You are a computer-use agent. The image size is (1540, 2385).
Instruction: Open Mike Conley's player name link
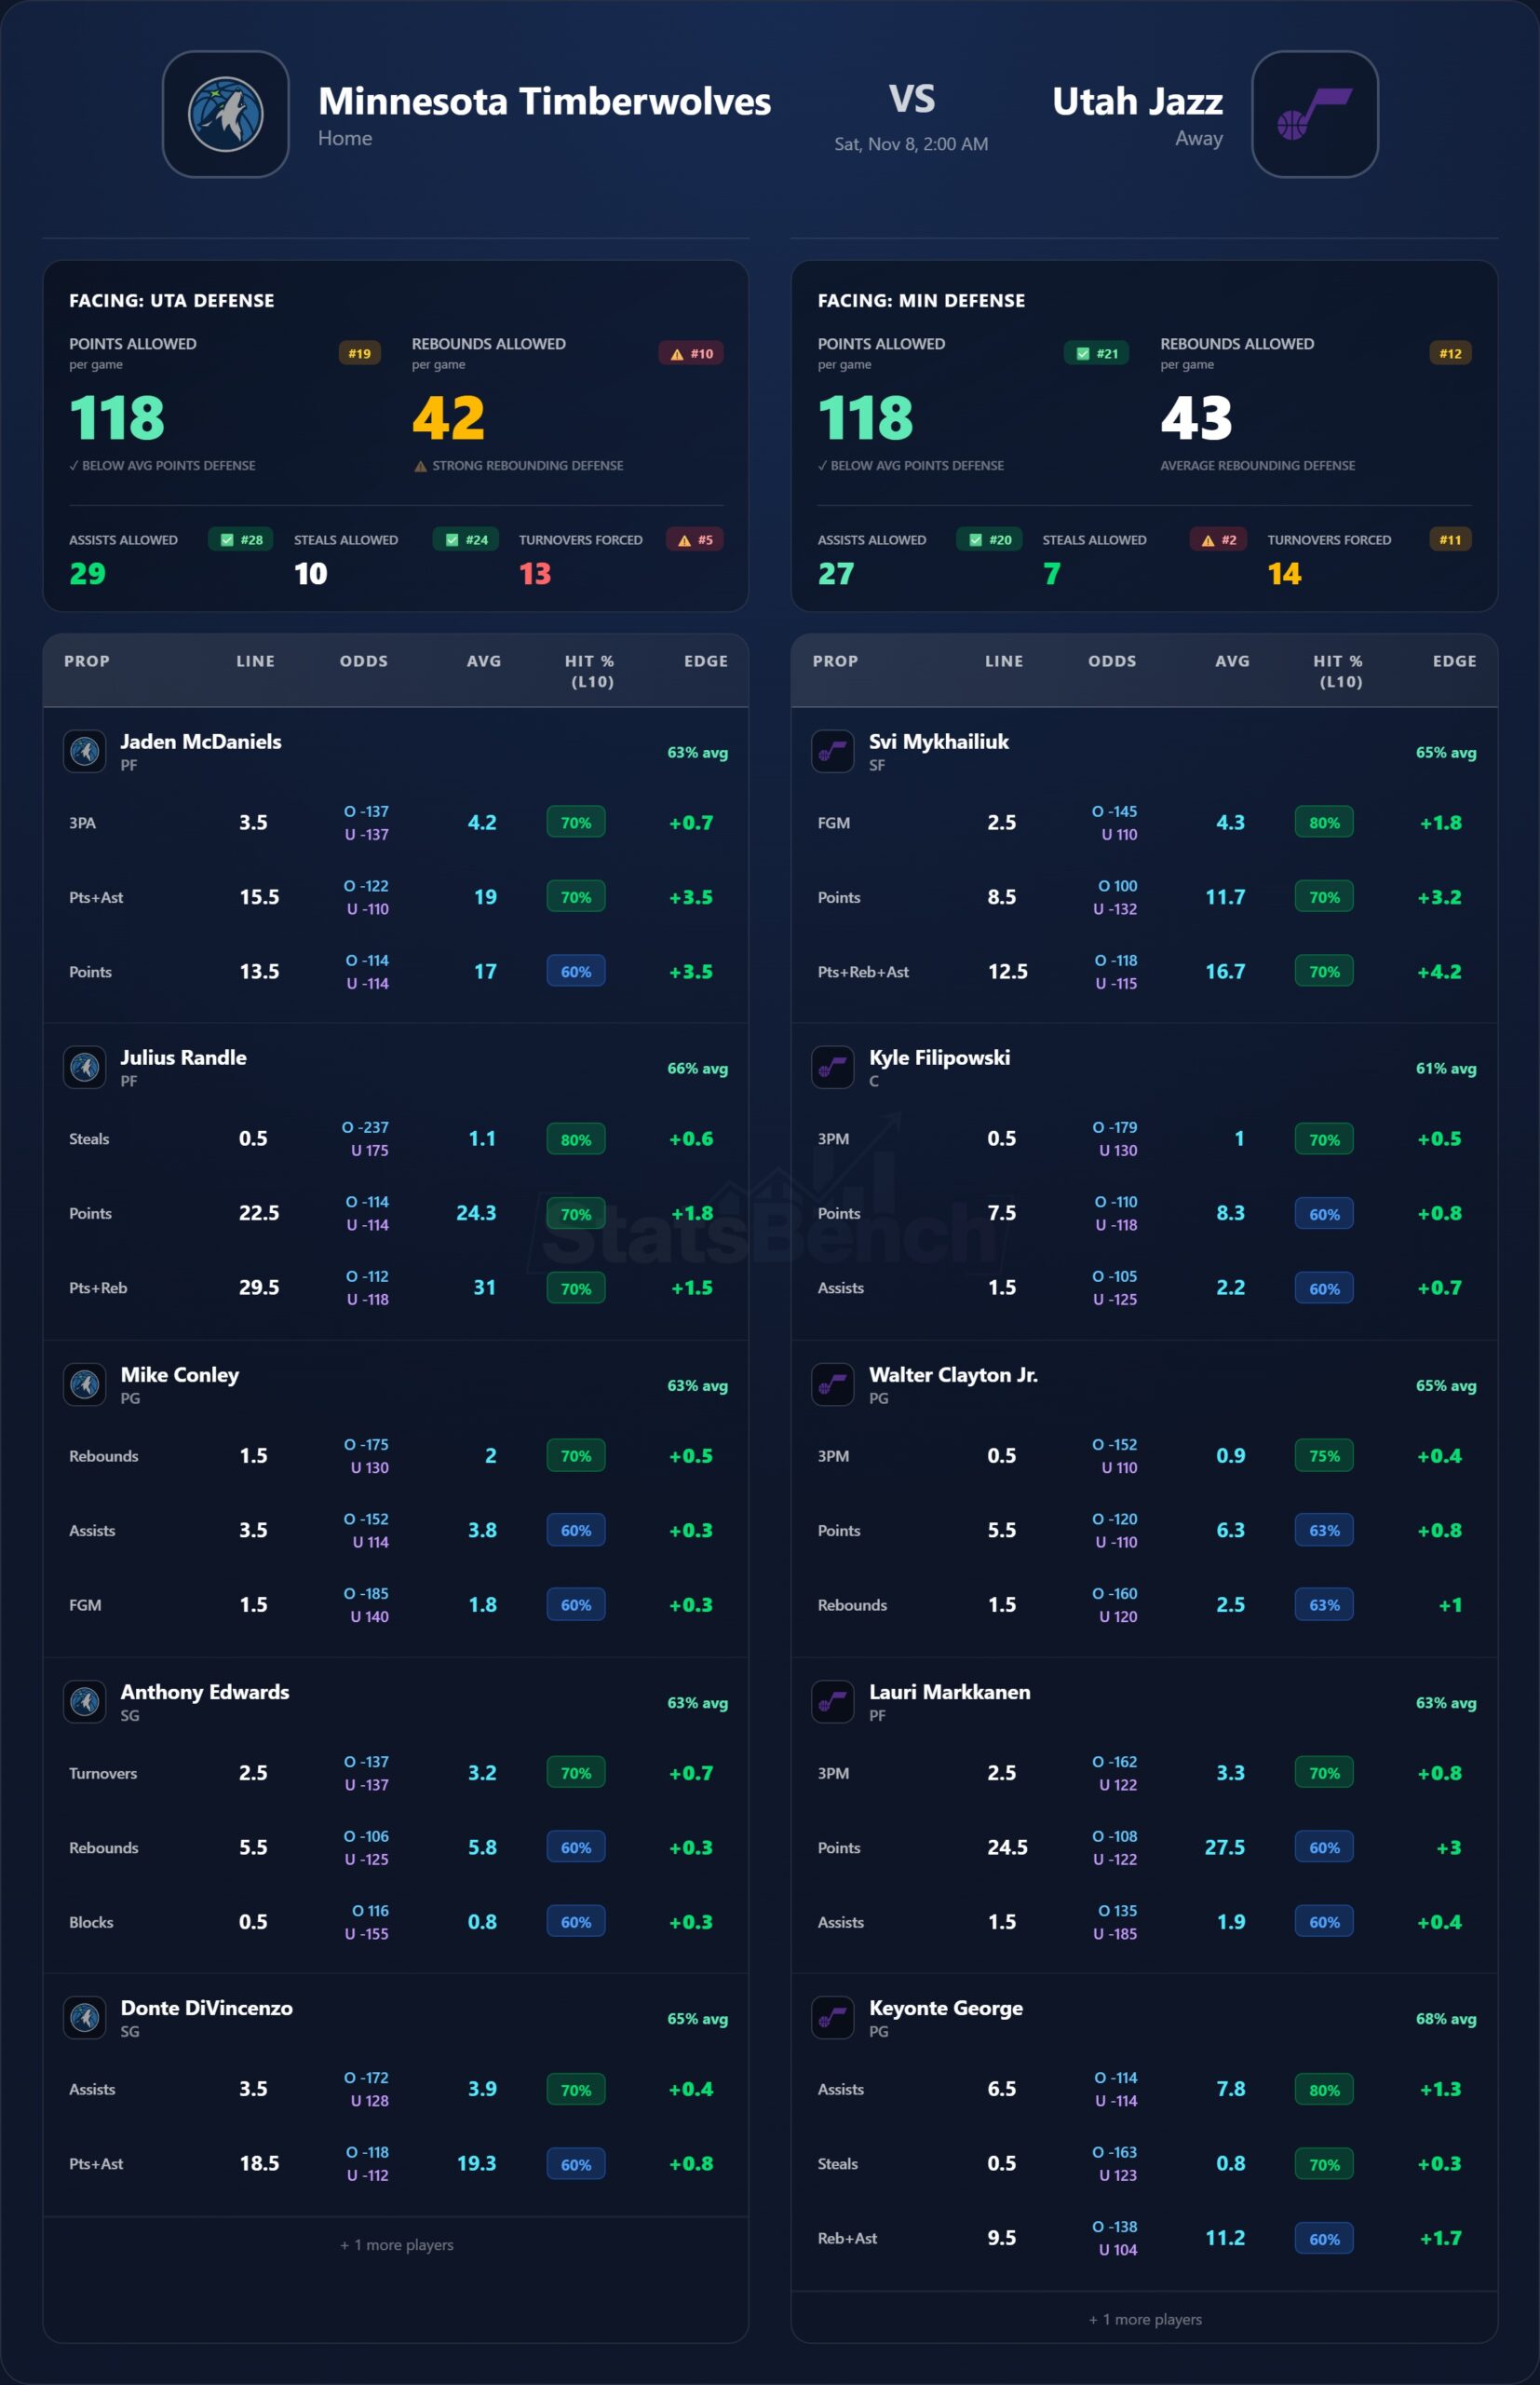pyautogui.click(x=180, y=1374)
